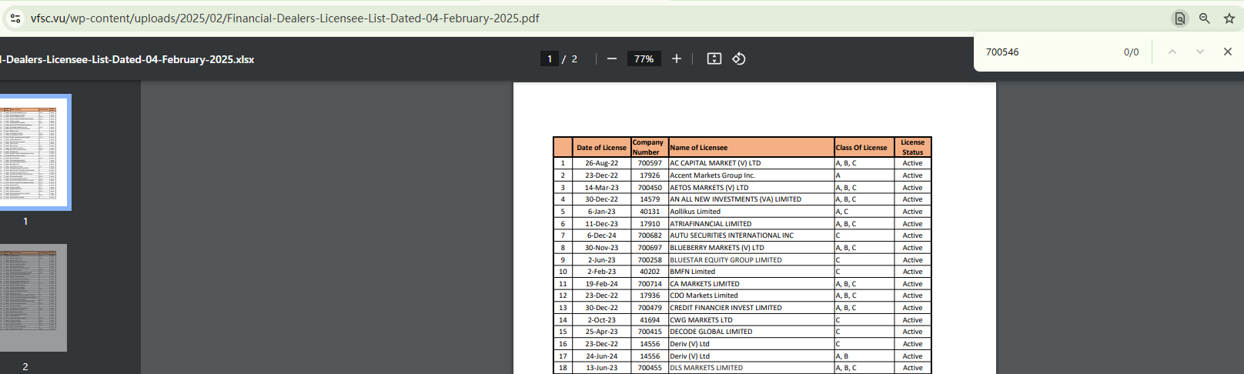This screenshot has width=1244, height=374.
Task: Click the URL in the address bar
Action: tap(285, 18)
